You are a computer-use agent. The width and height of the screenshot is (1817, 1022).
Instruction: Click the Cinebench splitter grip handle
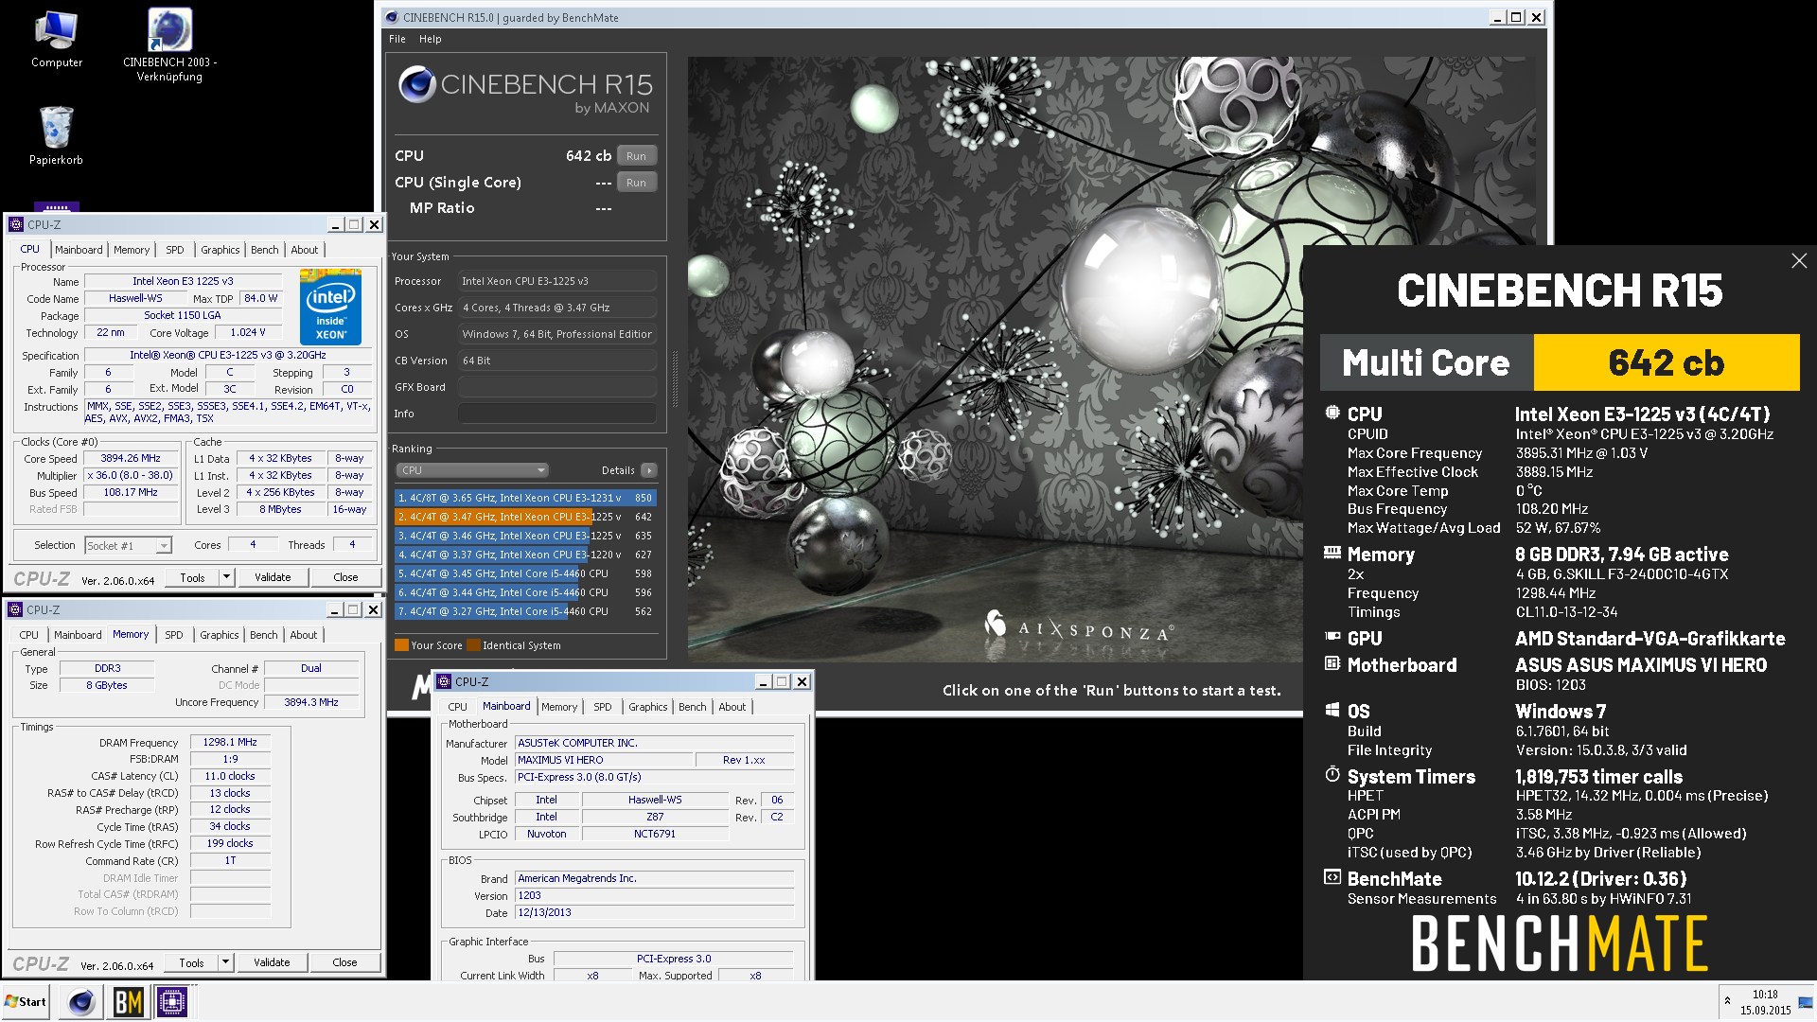(675, 379)
